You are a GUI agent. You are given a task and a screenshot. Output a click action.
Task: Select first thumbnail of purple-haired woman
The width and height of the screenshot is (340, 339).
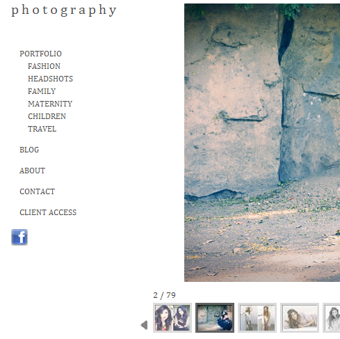[172, 317]
